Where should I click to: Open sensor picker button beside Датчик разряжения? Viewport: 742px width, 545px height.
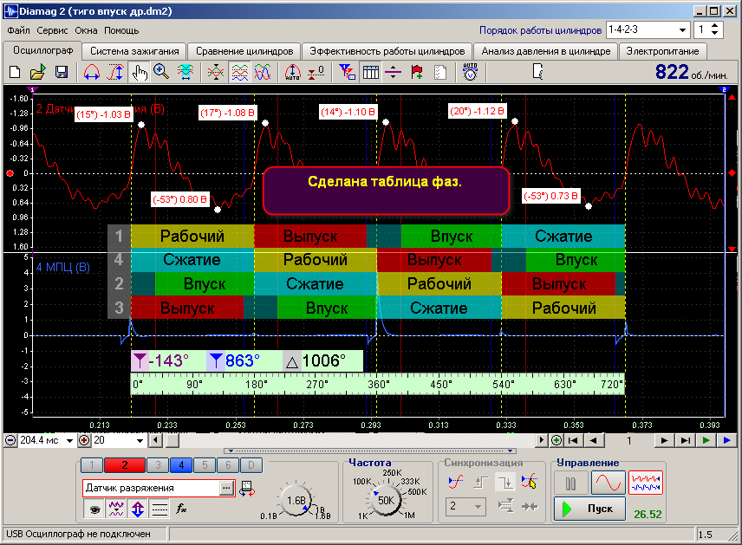[x=226, y=488]
